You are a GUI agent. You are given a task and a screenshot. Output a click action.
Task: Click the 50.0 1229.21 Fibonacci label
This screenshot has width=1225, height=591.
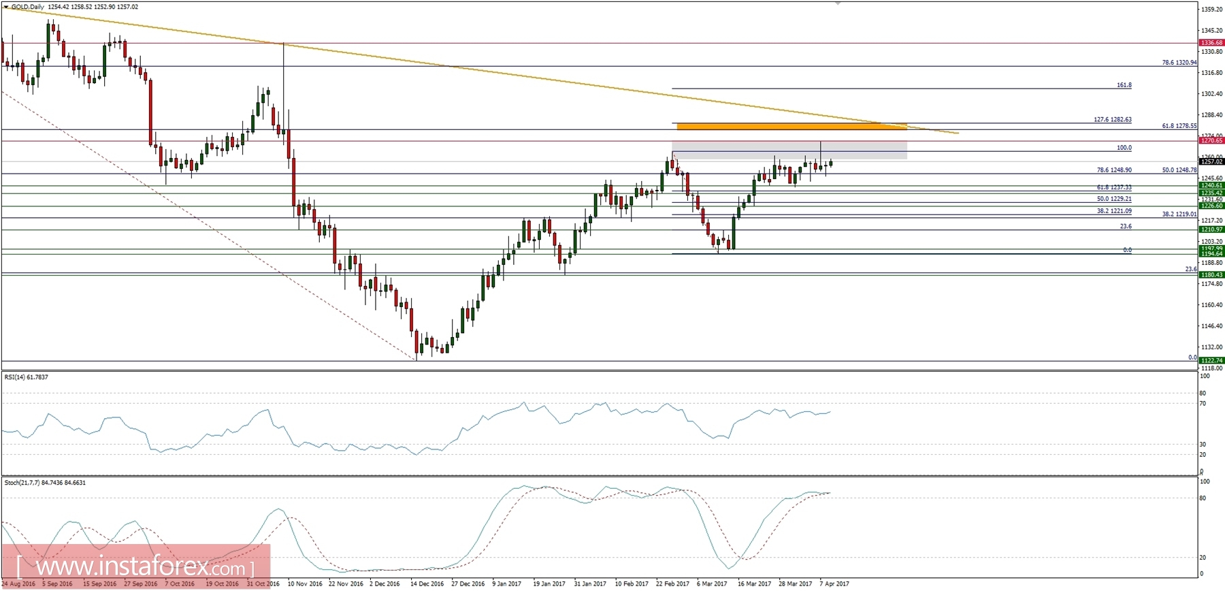[x=1114, y=199]
